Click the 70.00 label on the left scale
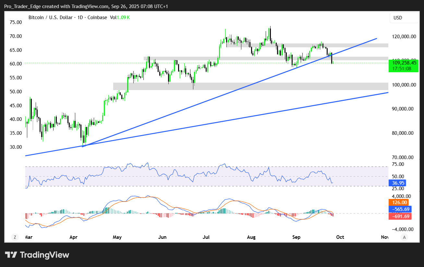 coord(16,36)
